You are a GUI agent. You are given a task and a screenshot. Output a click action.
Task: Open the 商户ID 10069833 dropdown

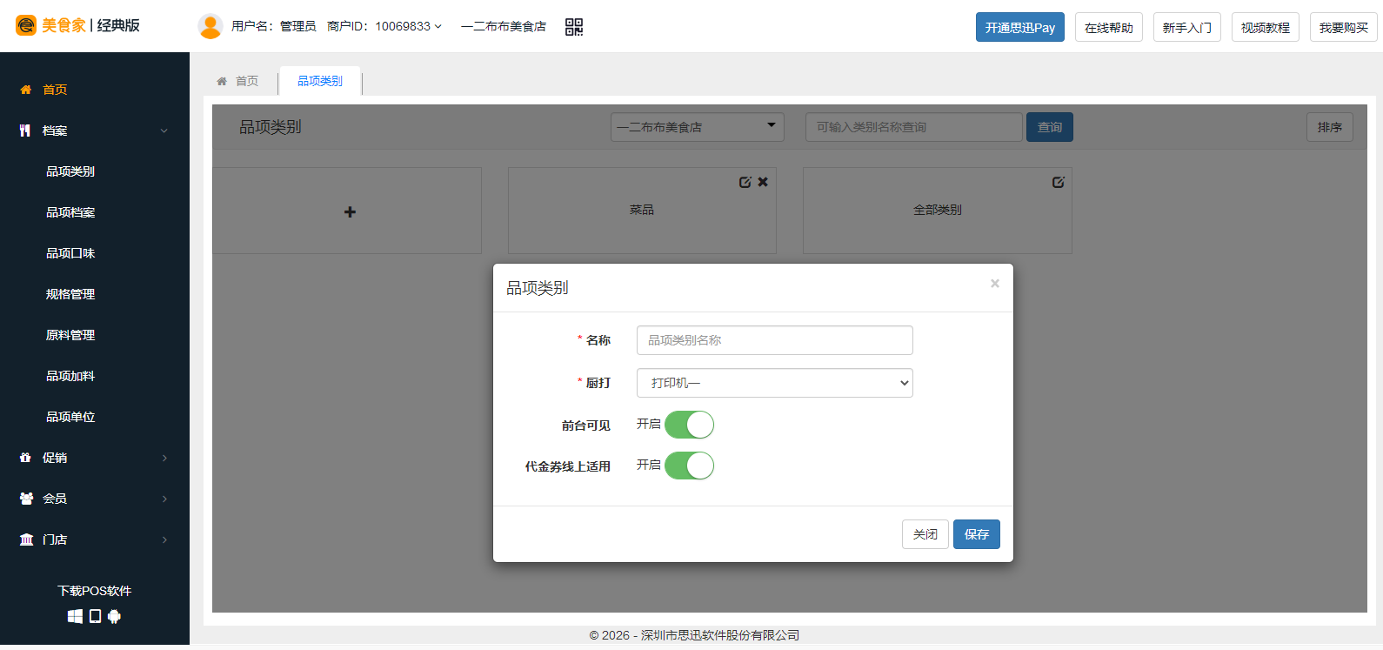pos(384,26)
